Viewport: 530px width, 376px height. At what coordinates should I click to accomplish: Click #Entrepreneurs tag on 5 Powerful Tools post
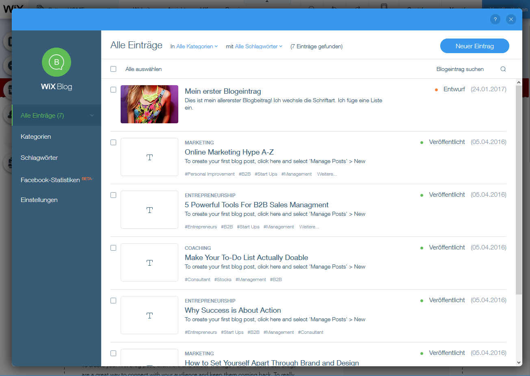(x=201, y=227)
